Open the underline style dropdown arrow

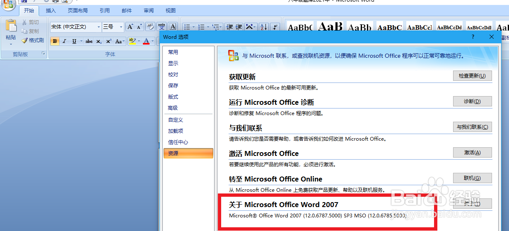click(x=81, y=41)
